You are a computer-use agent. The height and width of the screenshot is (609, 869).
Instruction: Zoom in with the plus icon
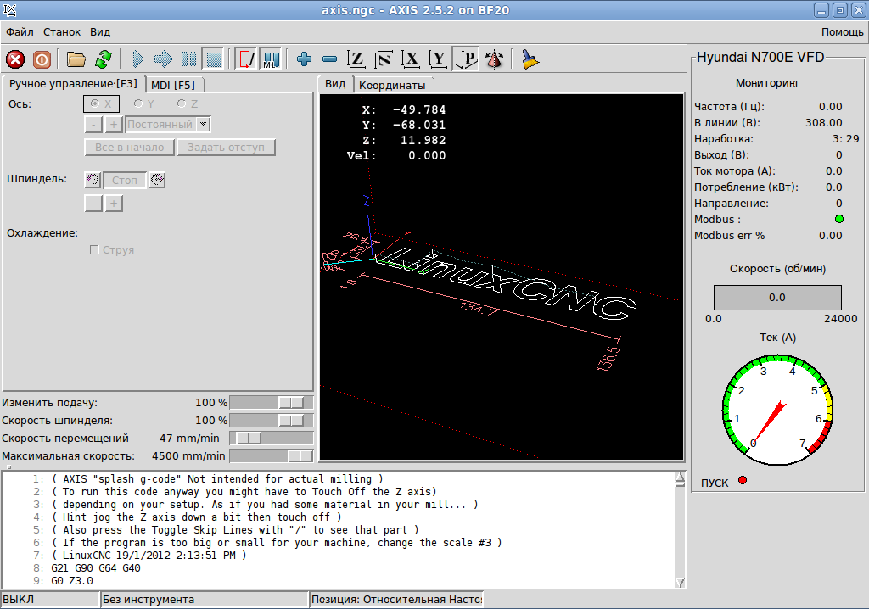point(305,59)
